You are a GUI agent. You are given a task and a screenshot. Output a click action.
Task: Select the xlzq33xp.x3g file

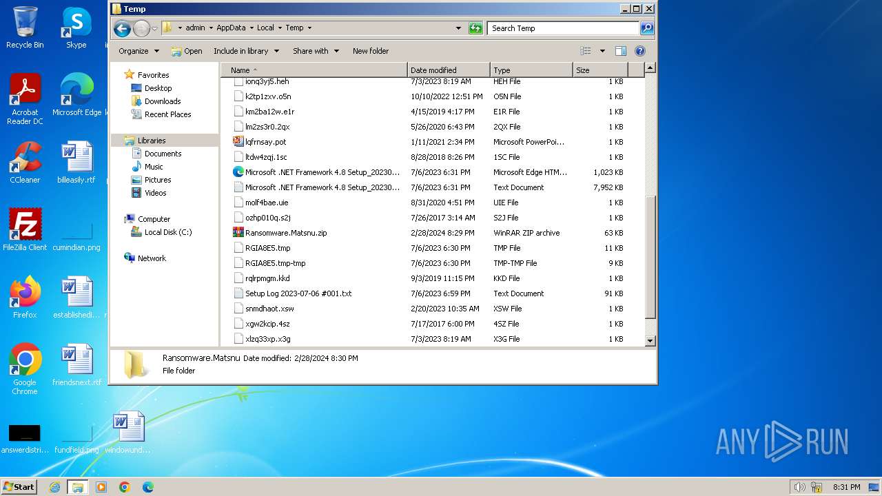tap(267, 339)
